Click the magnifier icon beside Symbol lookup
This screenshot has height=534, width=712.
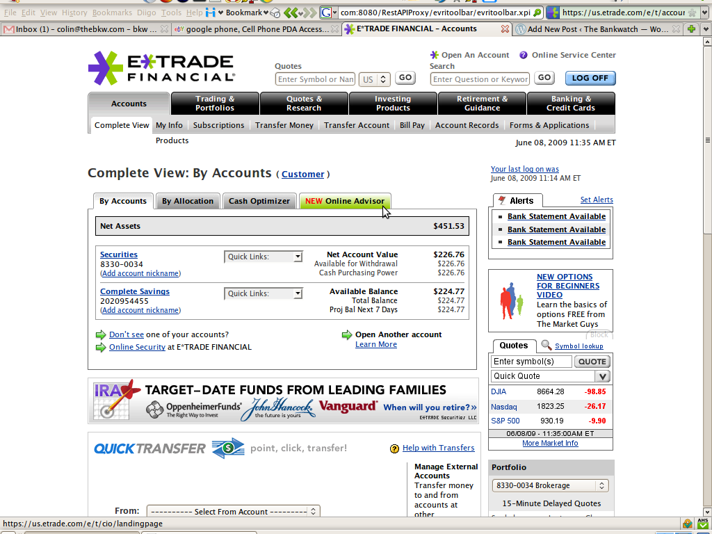point(547,346)
